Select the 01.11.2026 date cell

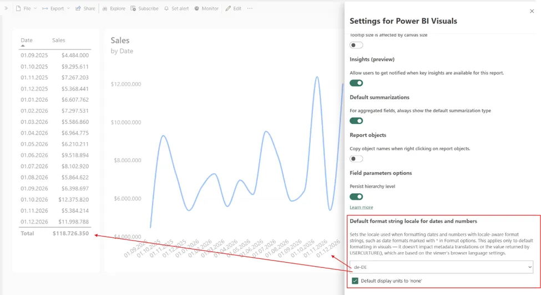34,211
